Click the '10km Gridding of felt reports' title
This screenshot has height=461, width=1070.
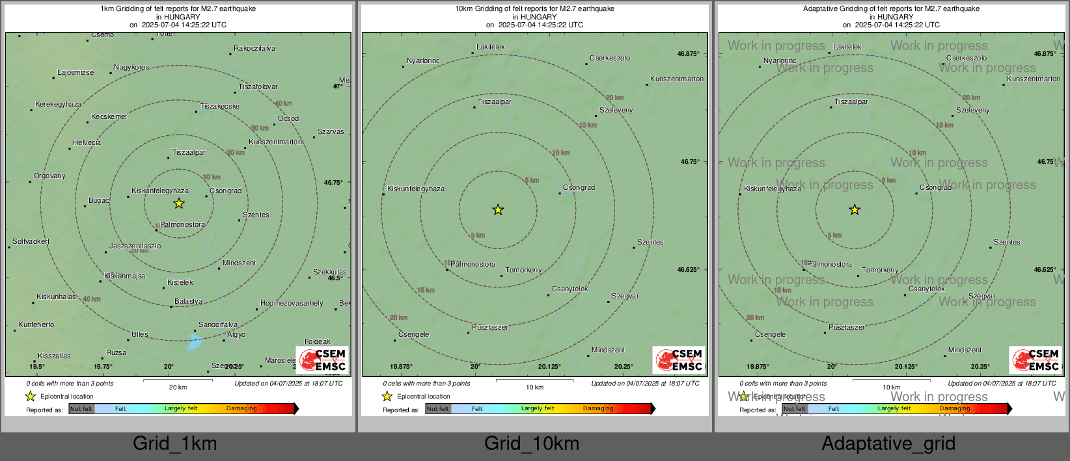(x=535, y=9)
